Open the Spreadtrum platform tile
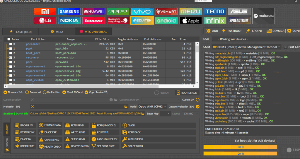Viewport: 300px width, 159px height. click(239, 20)
